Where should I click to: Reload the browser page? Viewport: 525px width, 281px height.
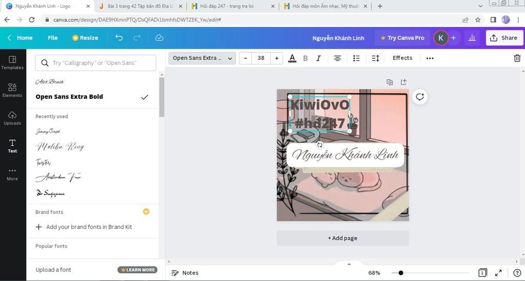pyautogui.click(x=31, y=20)
